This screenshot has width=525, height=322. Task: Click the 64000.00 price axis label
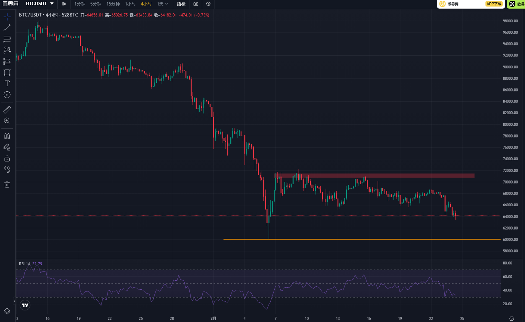(x=510, y=216)
